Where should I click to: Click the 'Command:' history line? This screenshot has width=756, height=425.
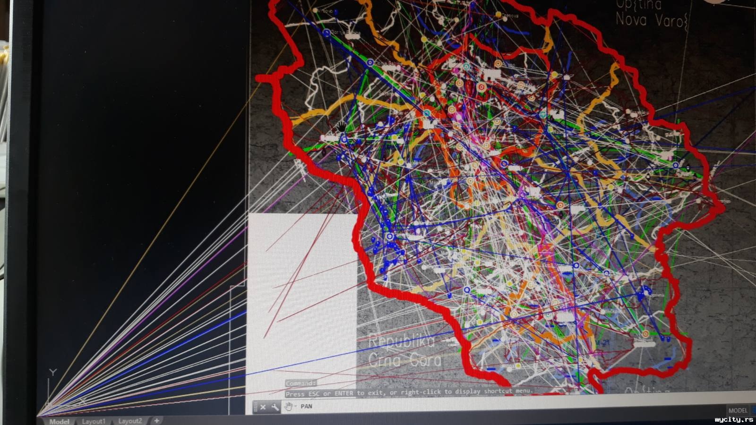301,383
